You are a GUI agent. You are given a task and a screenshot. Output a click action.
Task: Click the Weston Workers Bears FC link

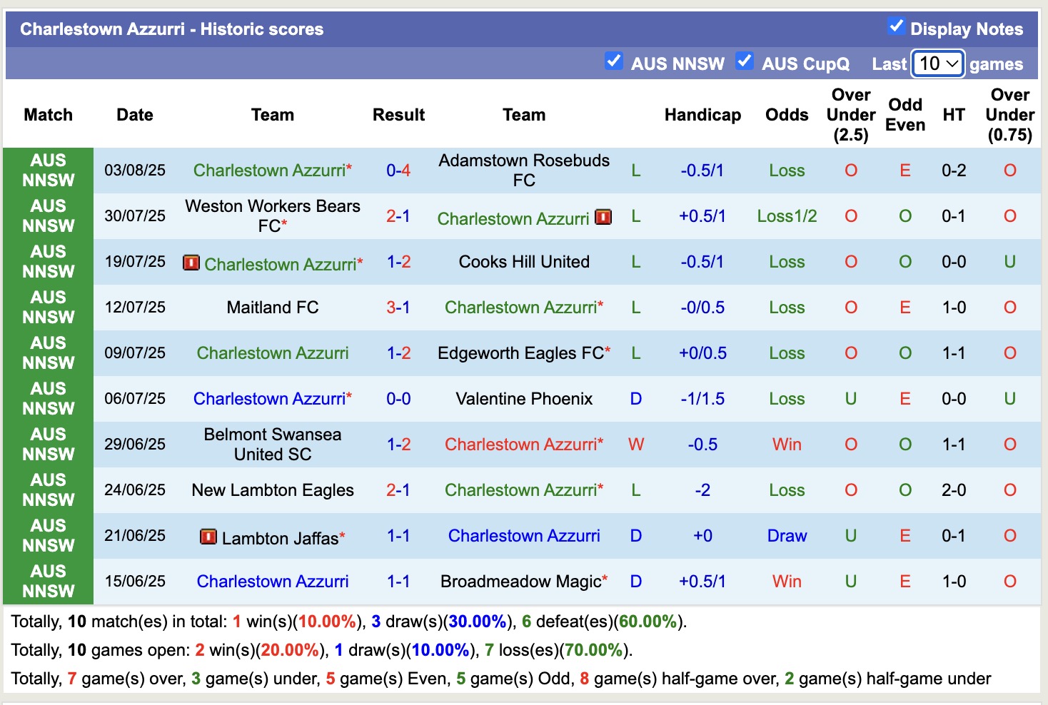(x=273, y=215)
